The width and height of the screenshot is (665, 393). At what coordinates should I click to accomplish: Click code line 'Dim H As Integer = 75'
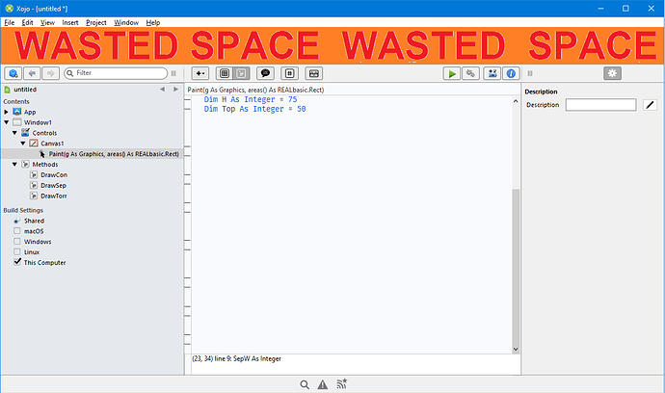coord(251,99)
